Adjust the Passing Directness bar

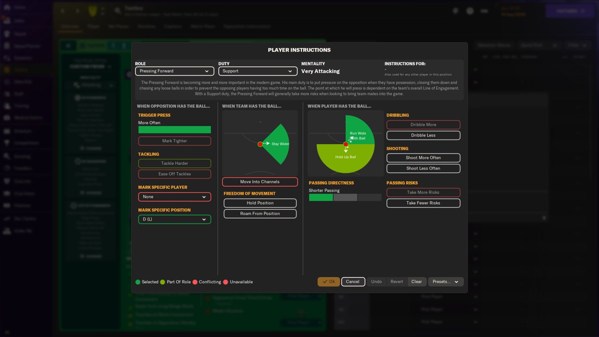345,198
